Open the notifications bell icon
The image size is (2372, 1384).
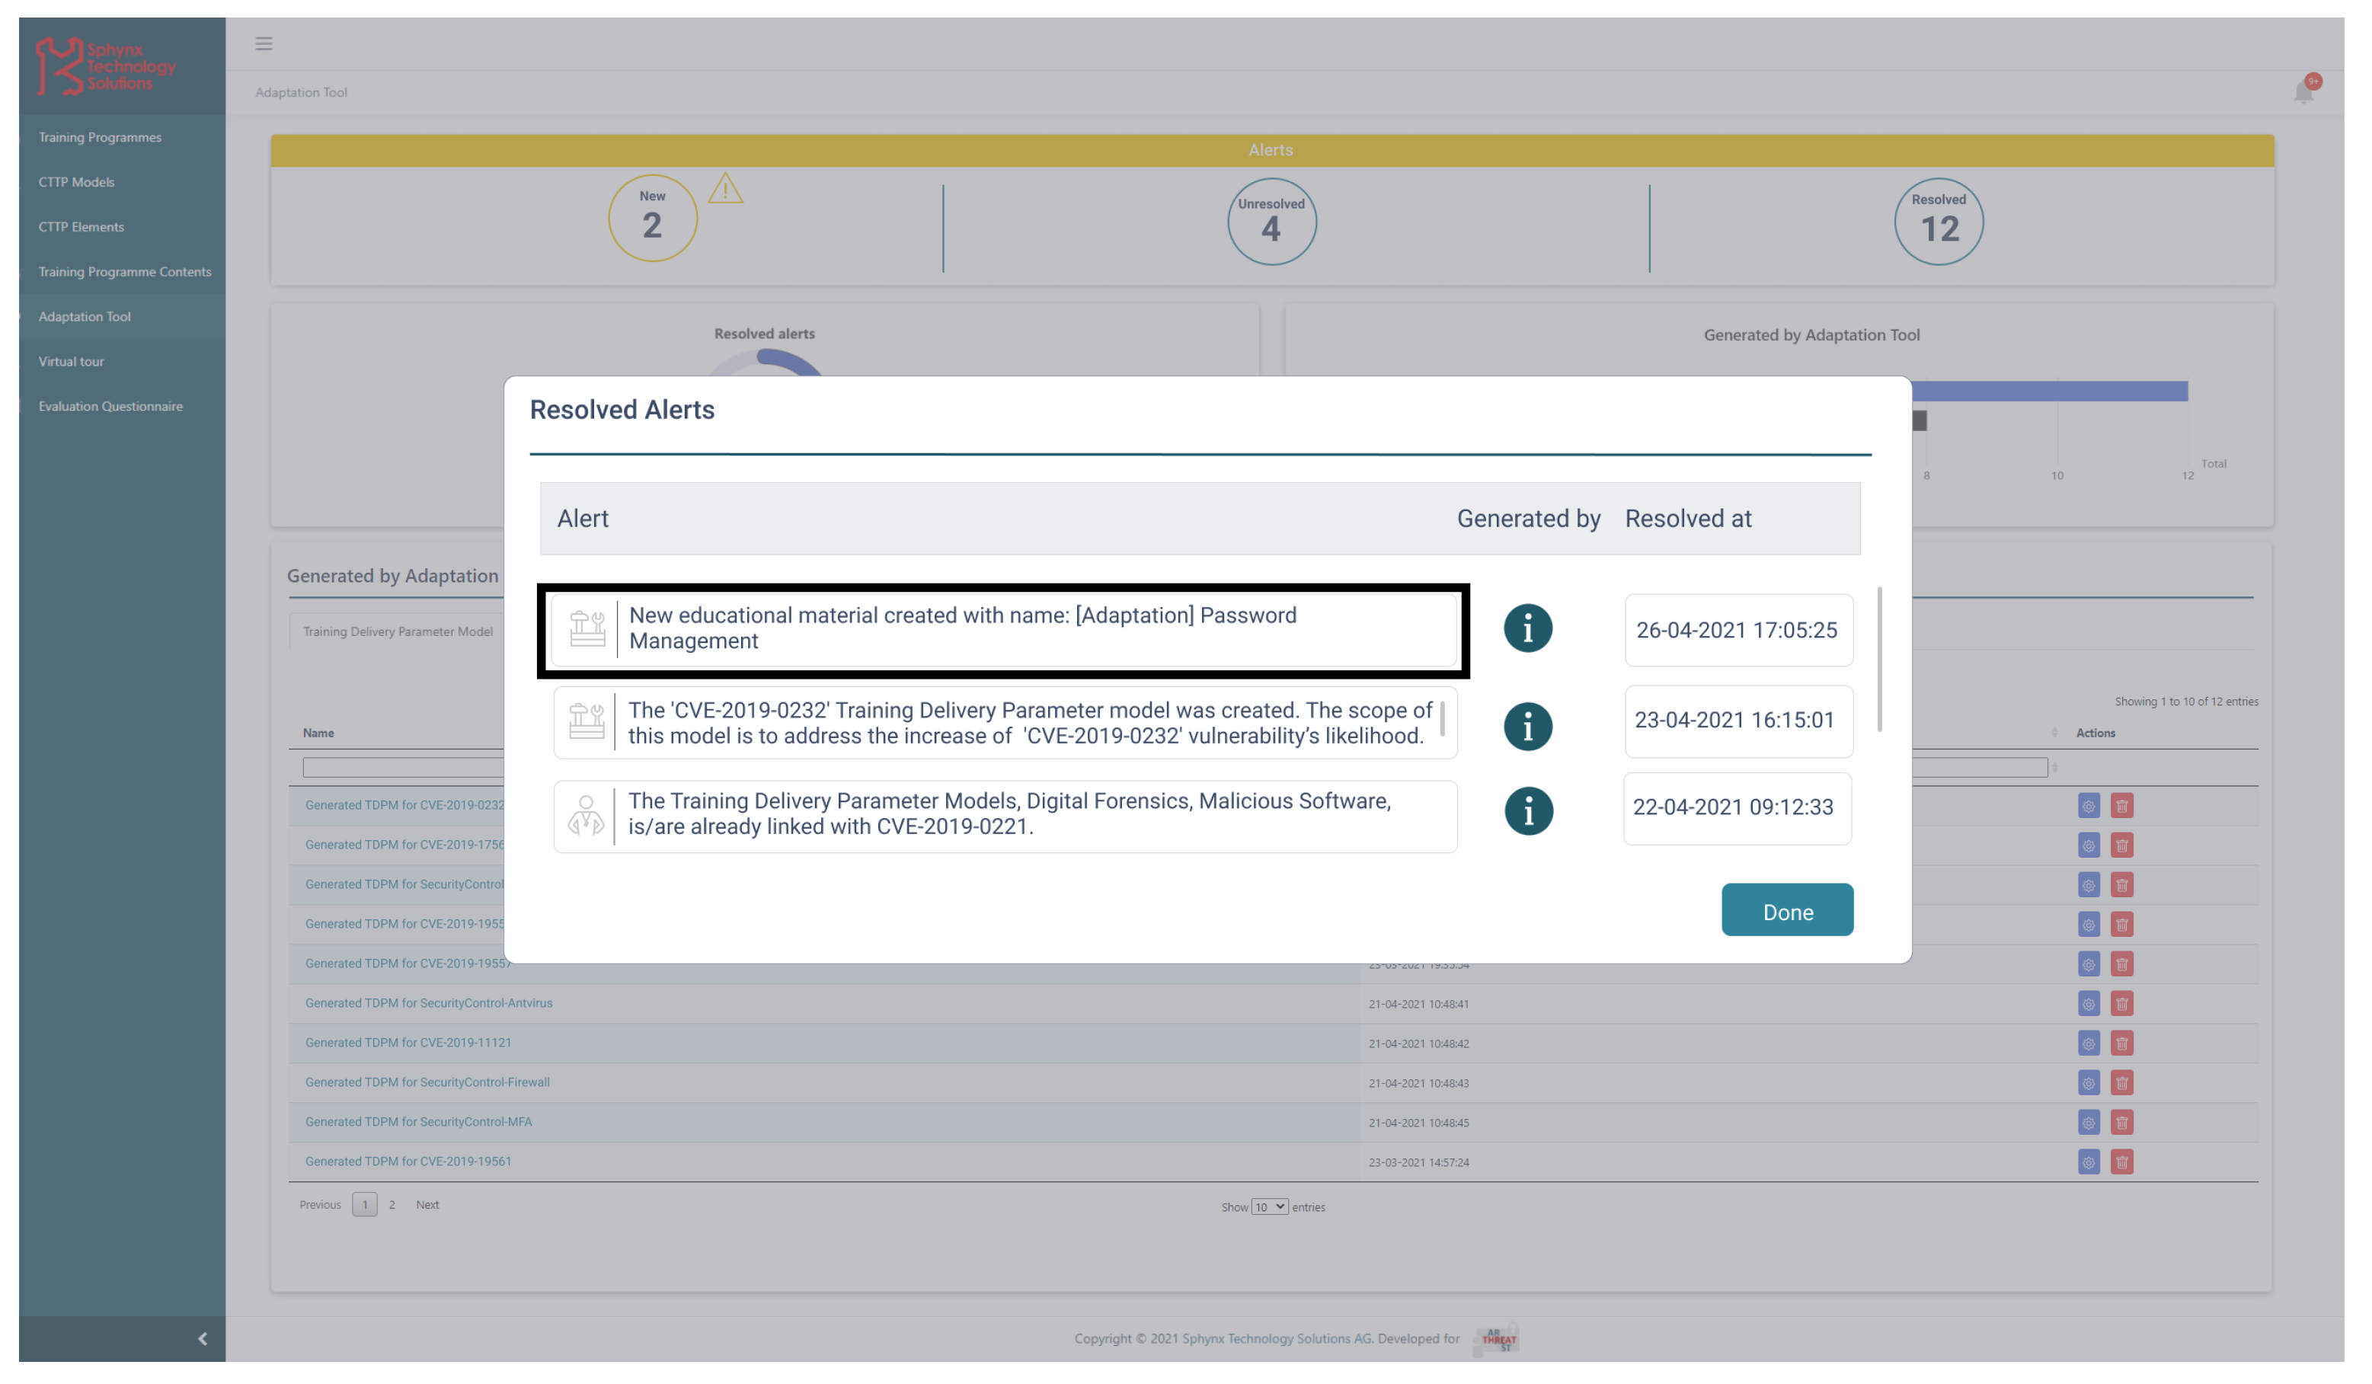pos(2303,92)
